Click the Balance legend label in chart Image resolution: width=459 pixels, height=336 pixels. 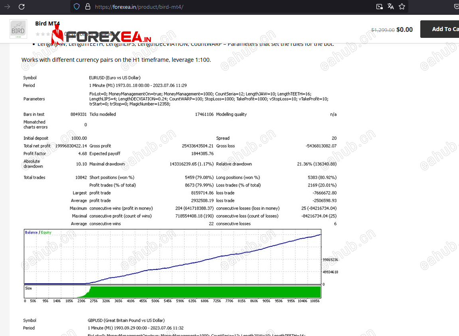coord(31,232)
